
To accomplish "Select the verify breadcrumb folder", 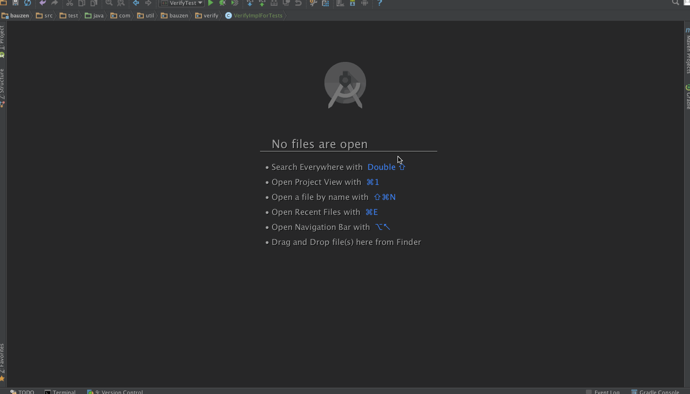I will (207, 15).
